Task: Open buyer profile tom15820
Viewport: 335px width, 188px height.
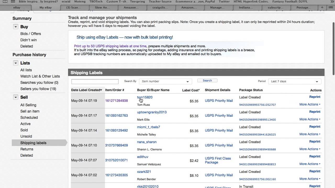Action: pyautogui.click(x=145, y=97)
